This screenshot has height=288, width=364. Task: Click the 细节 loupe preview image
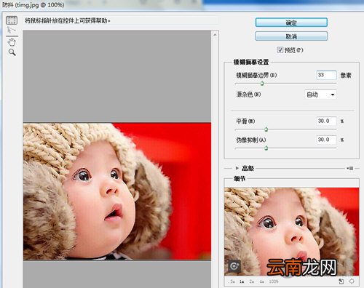pos(291,231)
